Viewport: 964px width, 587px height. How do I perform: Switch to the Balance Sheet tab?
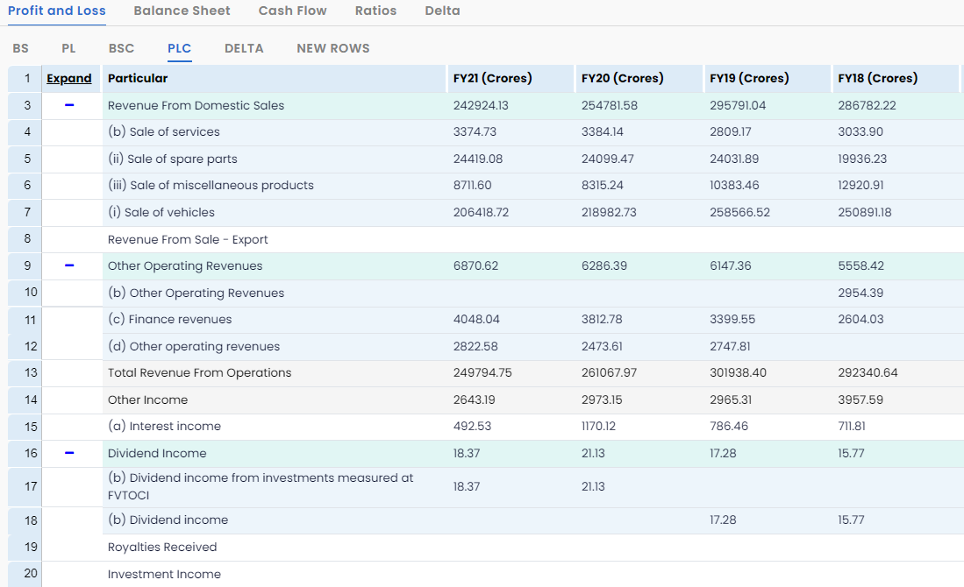(x=182, y=11)
